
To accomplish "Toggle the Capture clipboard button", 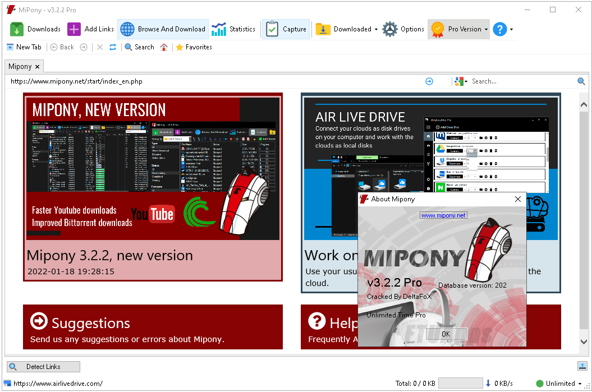I will (x=286, y=29).
